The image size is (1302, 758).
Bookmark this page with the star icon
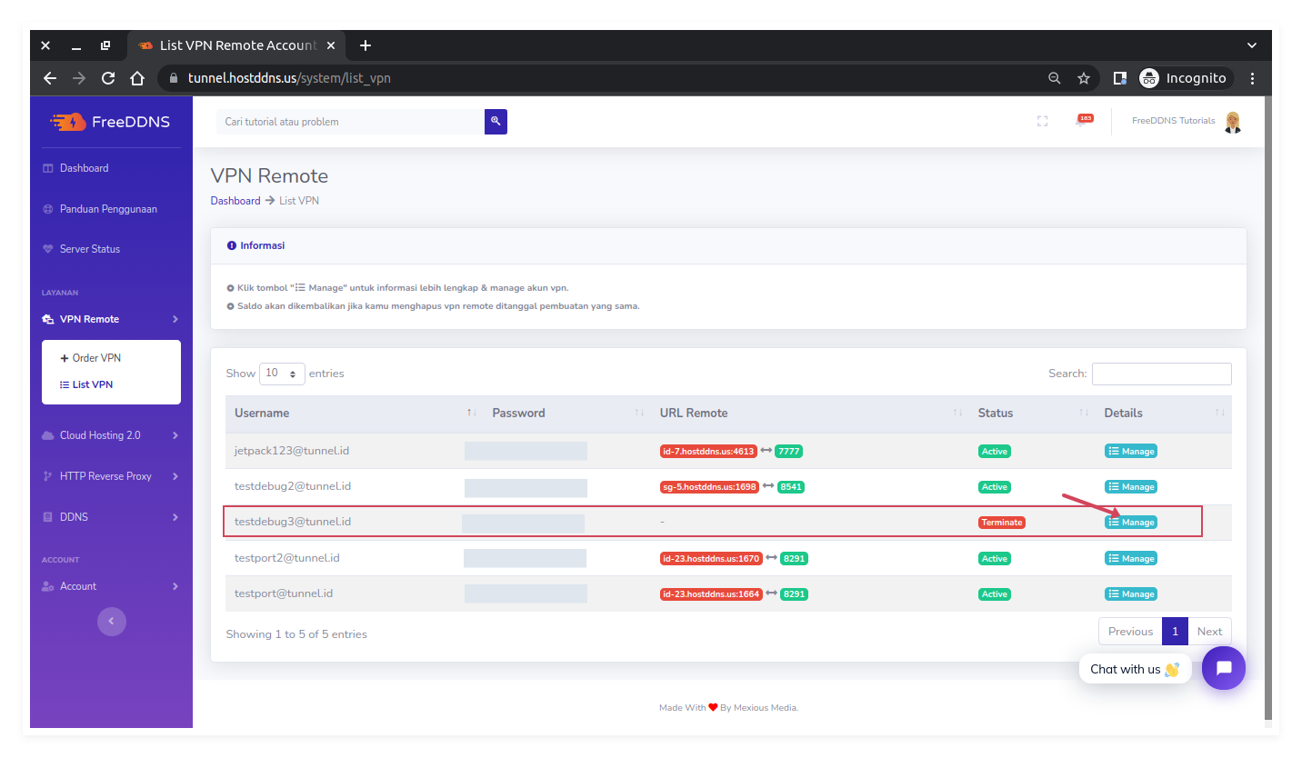(1084, 78)
